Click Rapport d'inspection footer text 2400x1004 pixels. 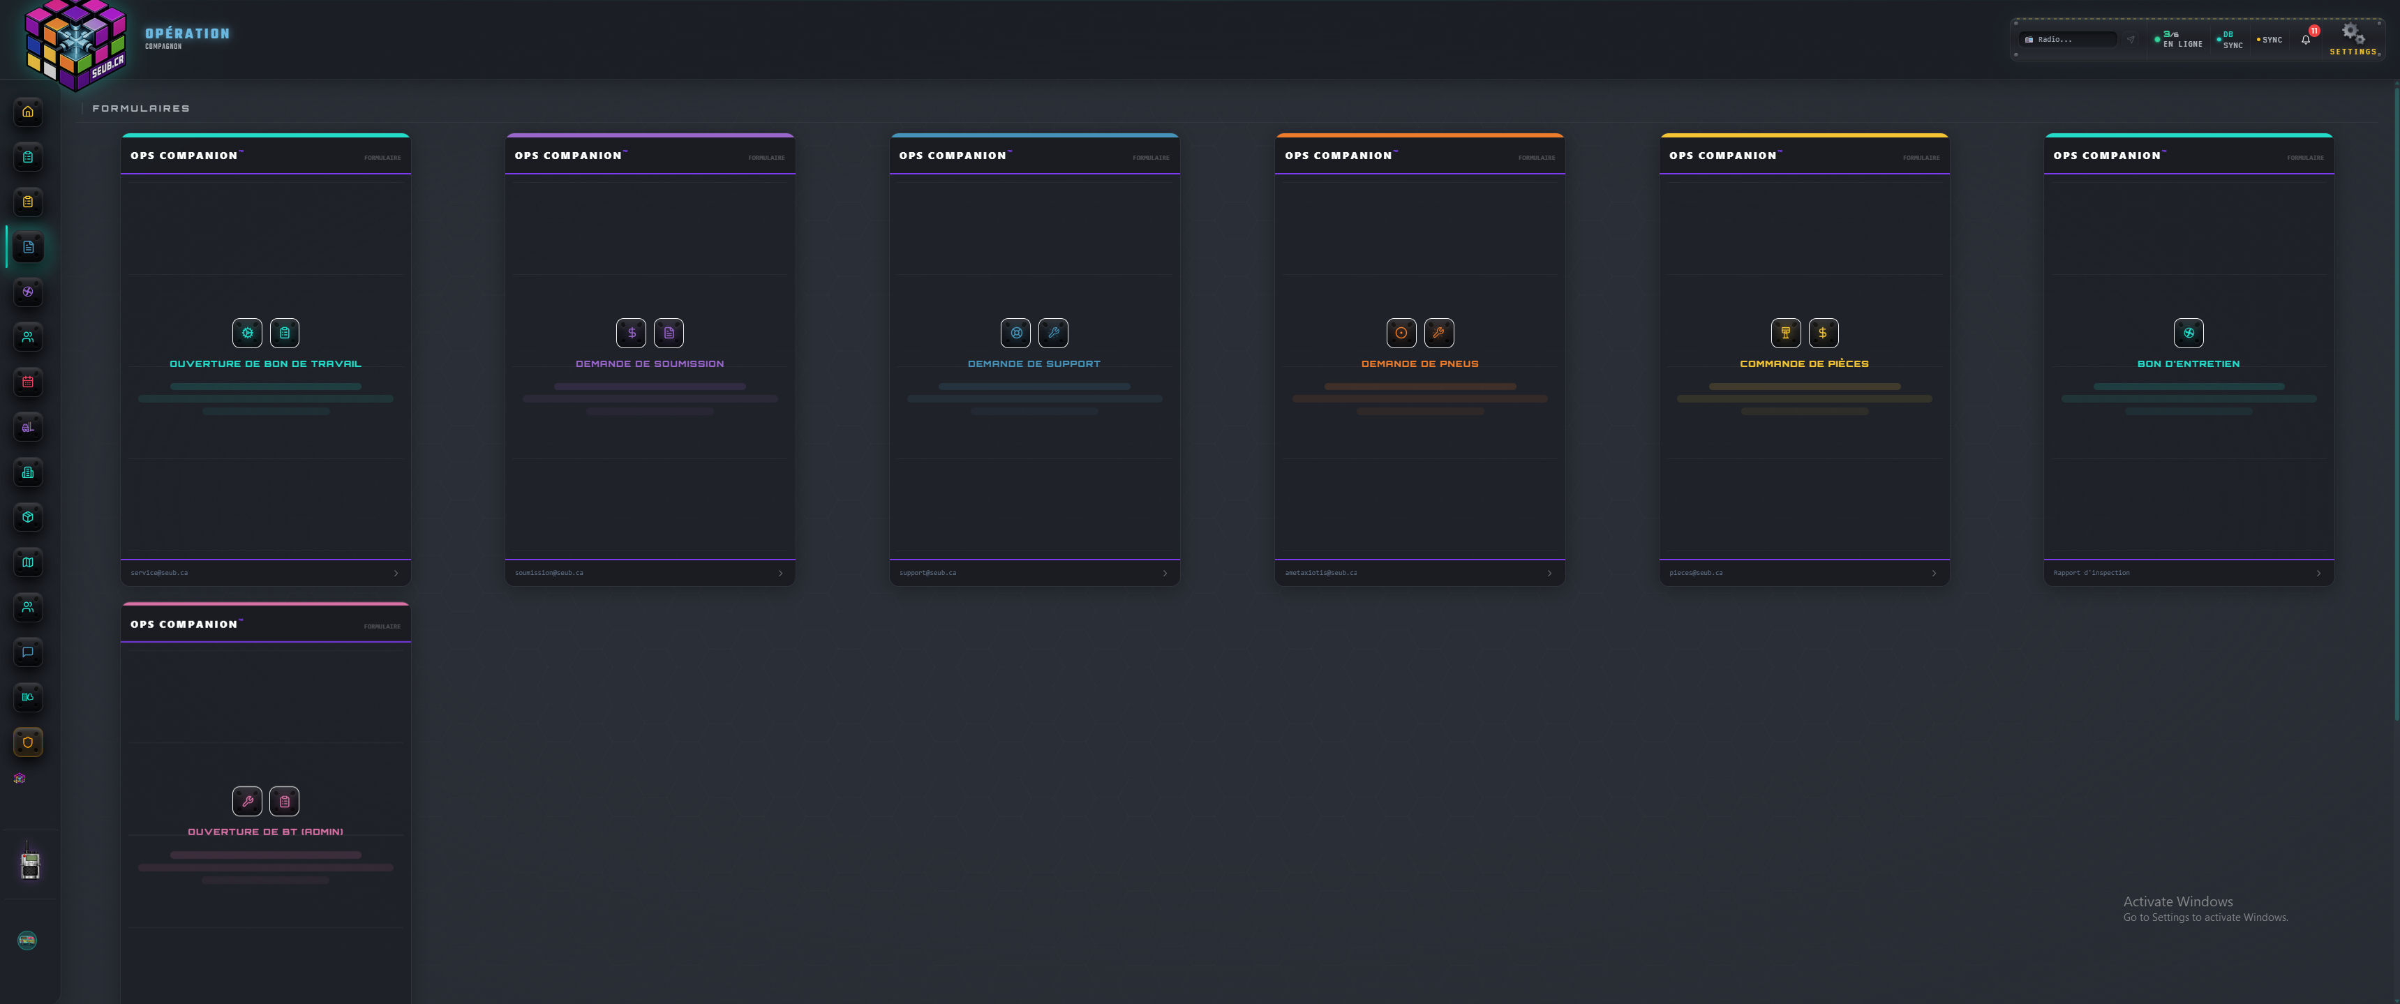(2092, 573)
